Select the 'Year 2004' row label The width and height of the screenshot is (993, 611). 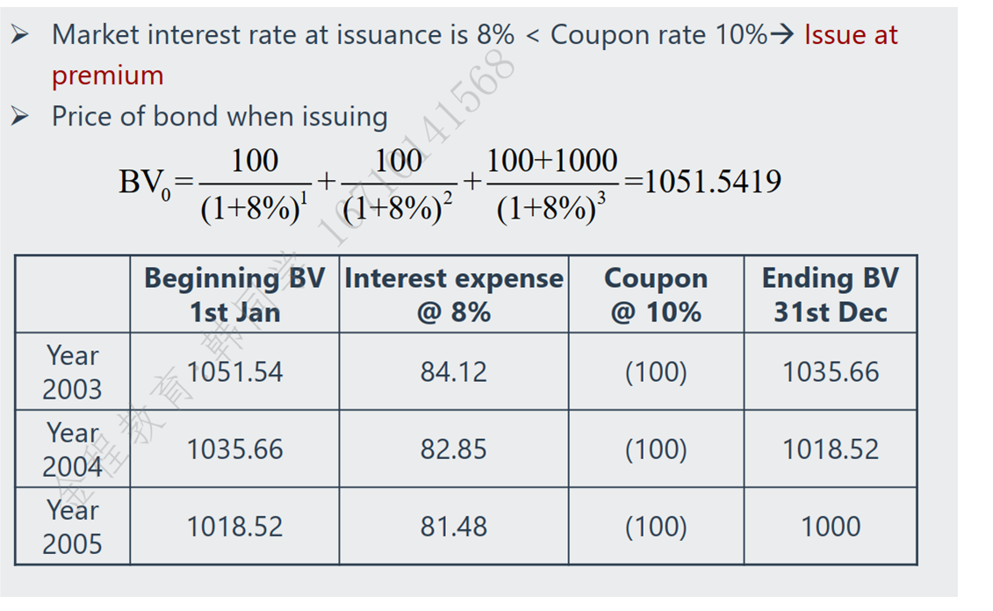coord(73,449)
